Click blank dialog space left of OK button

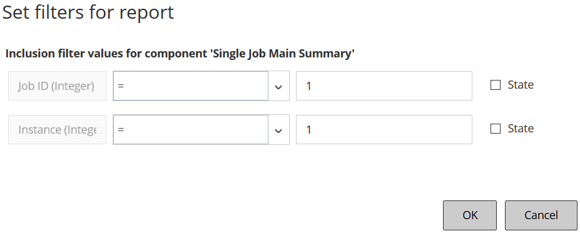click(x=259, y=215)
